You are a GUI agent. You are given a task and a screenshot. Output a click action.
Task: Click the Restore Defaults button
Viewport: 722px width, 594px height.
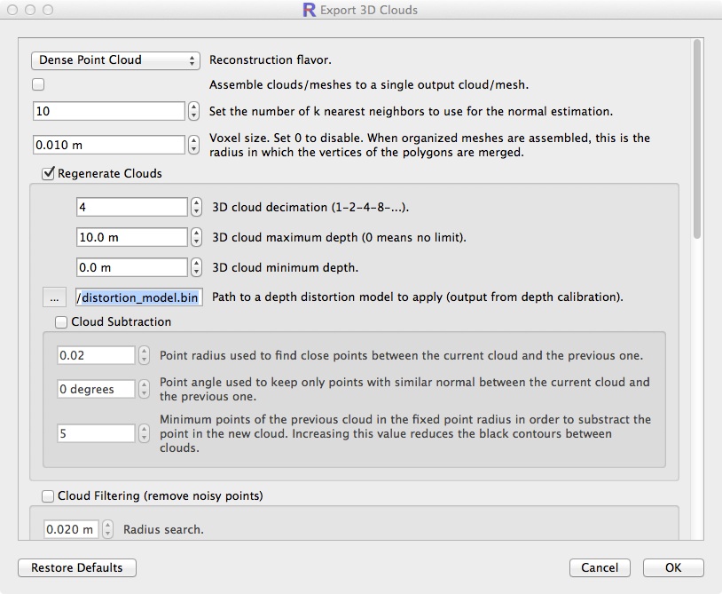point(77,568)
